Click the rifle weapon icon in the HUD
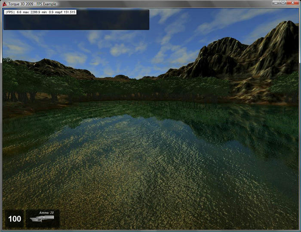Viewport: 301px width, 232px height. (42, 220)
